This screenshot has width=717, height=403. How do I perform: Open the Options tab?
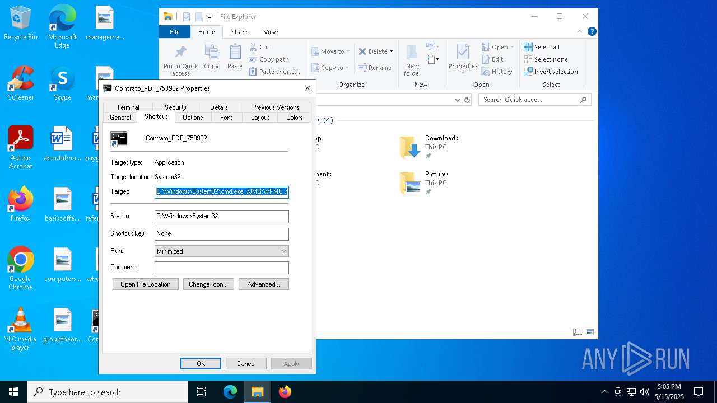tap(193, 118)
